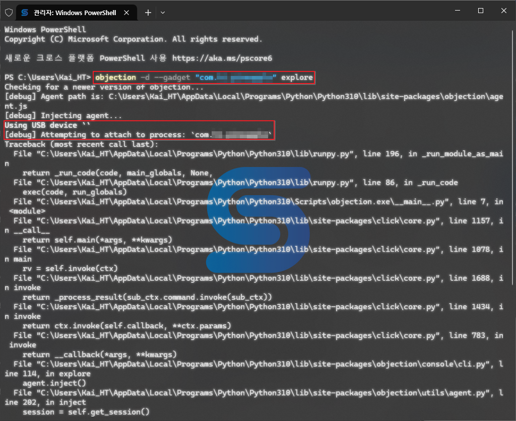This screenshot has height=421, width=516.
Task: Click the '[debug] Attempting to attach to process' line
Action: 138,135
